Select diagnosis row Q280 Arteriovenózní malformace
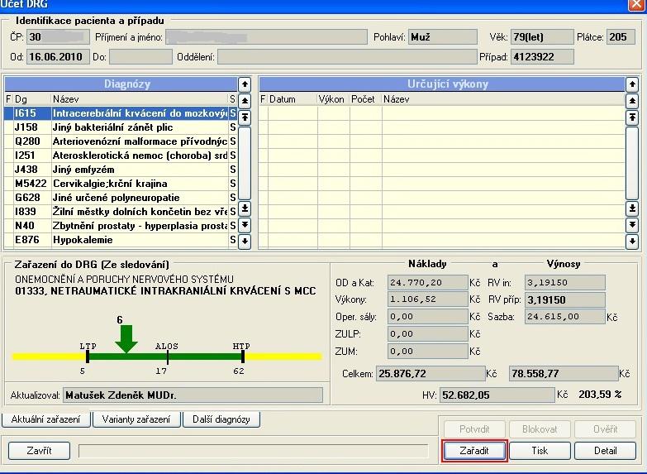This screenshot has height=474, width=647. coord(121,141)
